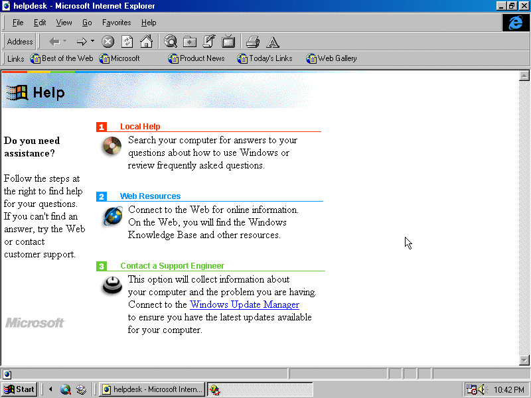This screenshot has height=398, width=531.
Task: Go back using the Back arrow
Action: pyautogui.click(x=54, y=42)
